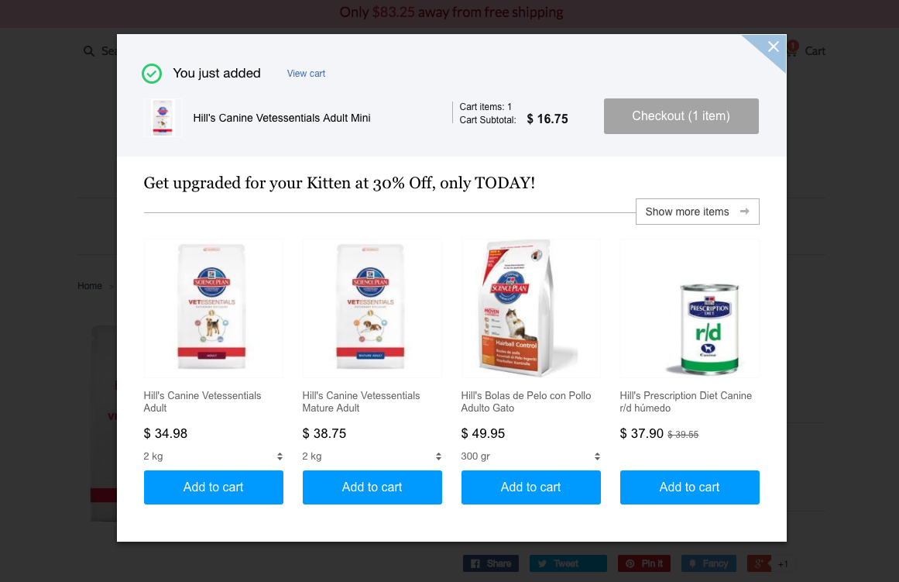Add Prescription Diet r/d húmedo to cart

689,487
